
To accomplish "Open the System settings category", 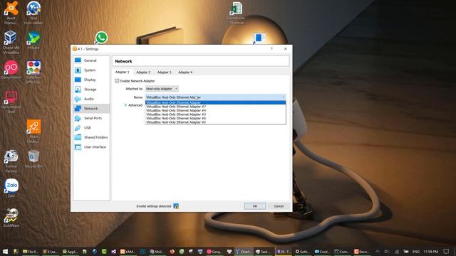I will pos(91,70).
